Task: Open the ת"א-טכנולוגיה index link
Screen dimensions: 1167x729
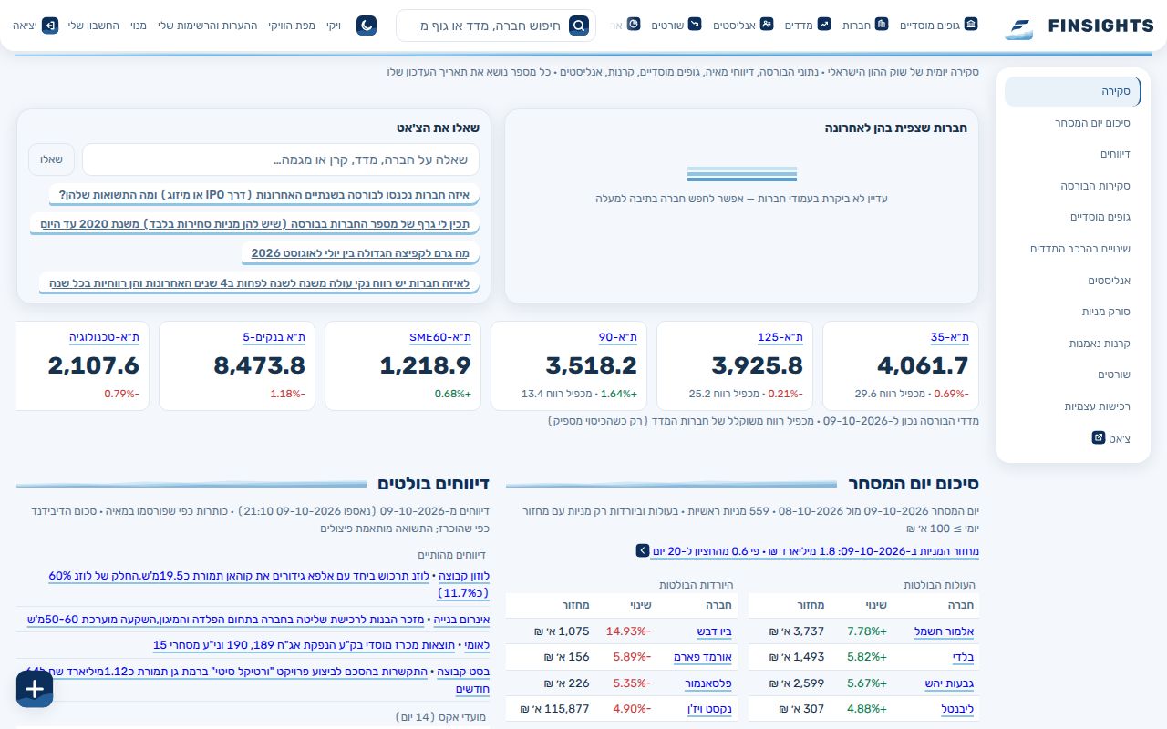Action: coord(105,337)
